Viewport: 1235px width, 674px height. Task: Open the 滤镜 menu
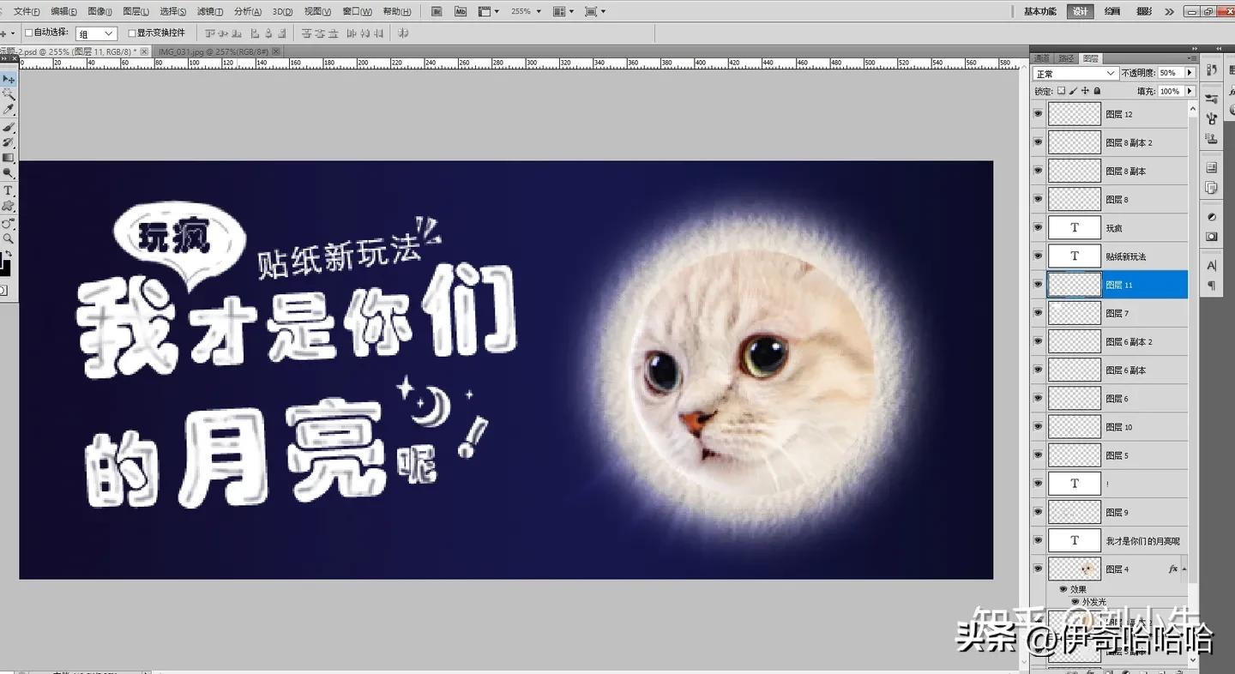coord(209,11)
